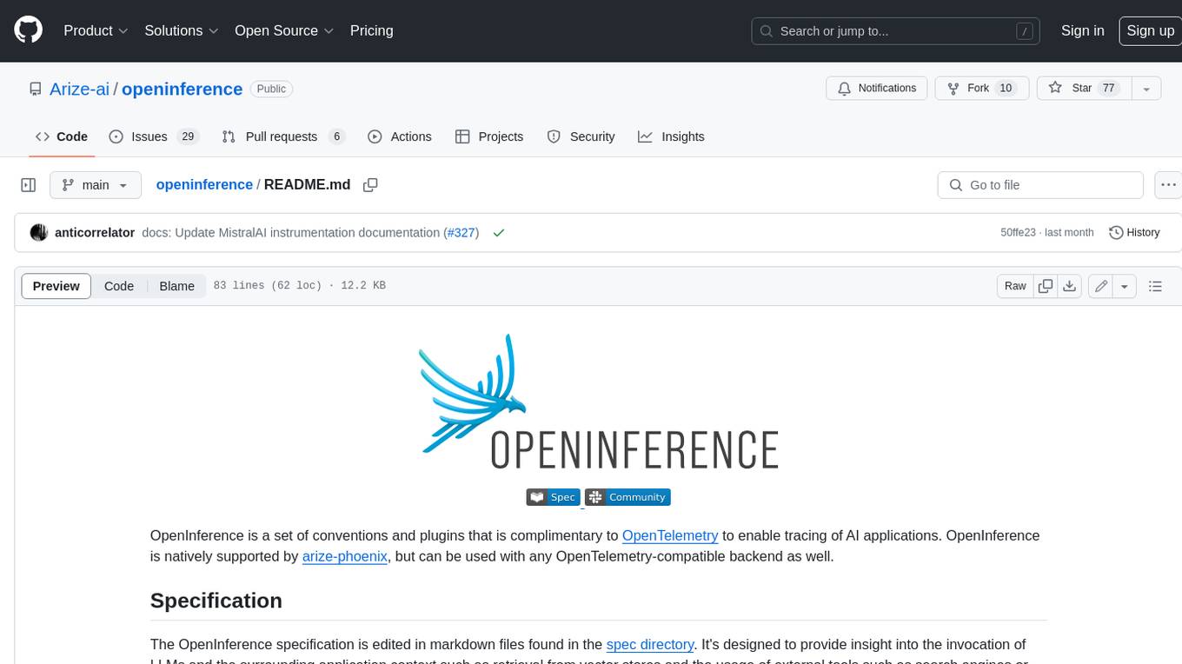Switch to Preview view
The image size is (1182, 664).
coord(56,286)
